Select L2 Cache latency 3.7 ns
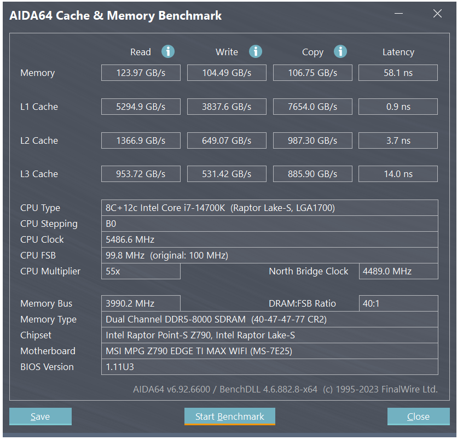 [x=398, y=140]
